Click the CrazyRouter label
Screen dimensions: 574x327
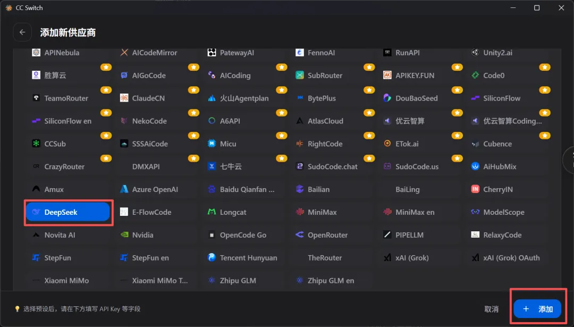64,166
